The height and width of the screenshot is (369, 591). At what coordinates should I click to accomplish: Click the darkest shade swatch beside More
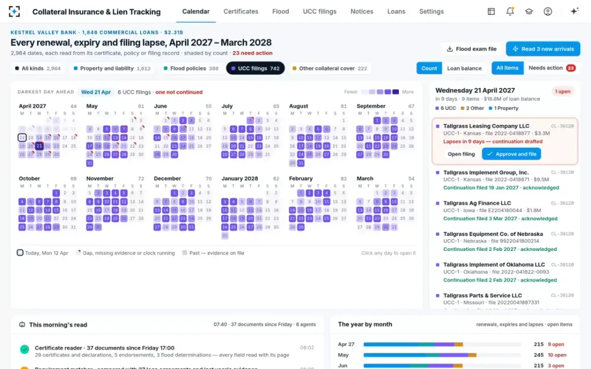click(x=396, y=92)
